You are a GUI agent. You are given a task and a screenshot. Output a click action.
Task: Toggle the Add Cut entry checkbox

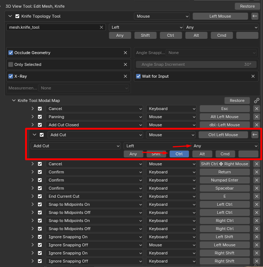tap(42, 135)
